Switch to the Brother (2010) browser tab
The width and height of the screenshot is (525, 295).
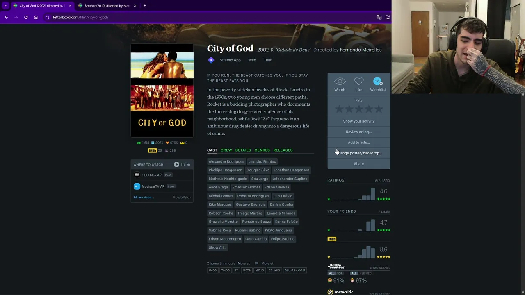tap(107, 5)
